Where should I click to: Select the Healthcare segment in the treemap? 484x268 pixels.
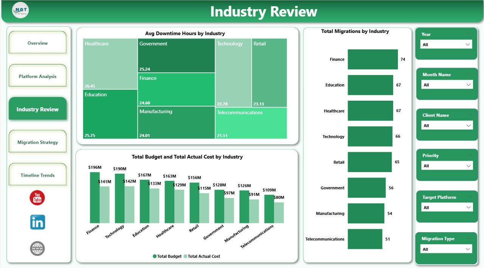coord(109,62)
